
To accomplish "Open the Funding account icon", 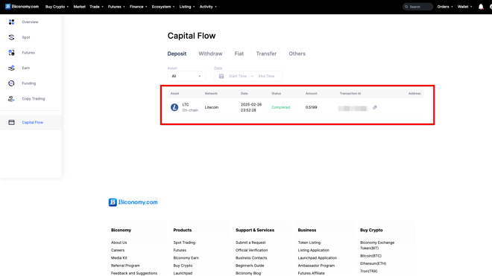I will [x=12, y=83].
